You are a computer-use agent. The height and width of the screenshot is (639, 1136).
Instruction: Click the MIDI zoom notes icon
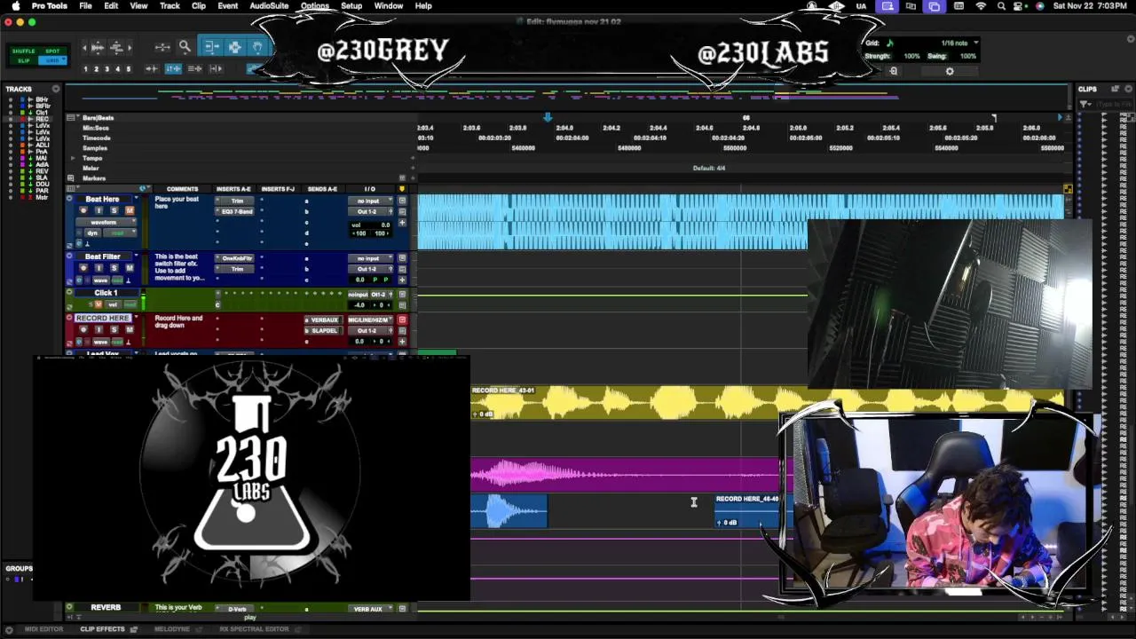[116, 47]
